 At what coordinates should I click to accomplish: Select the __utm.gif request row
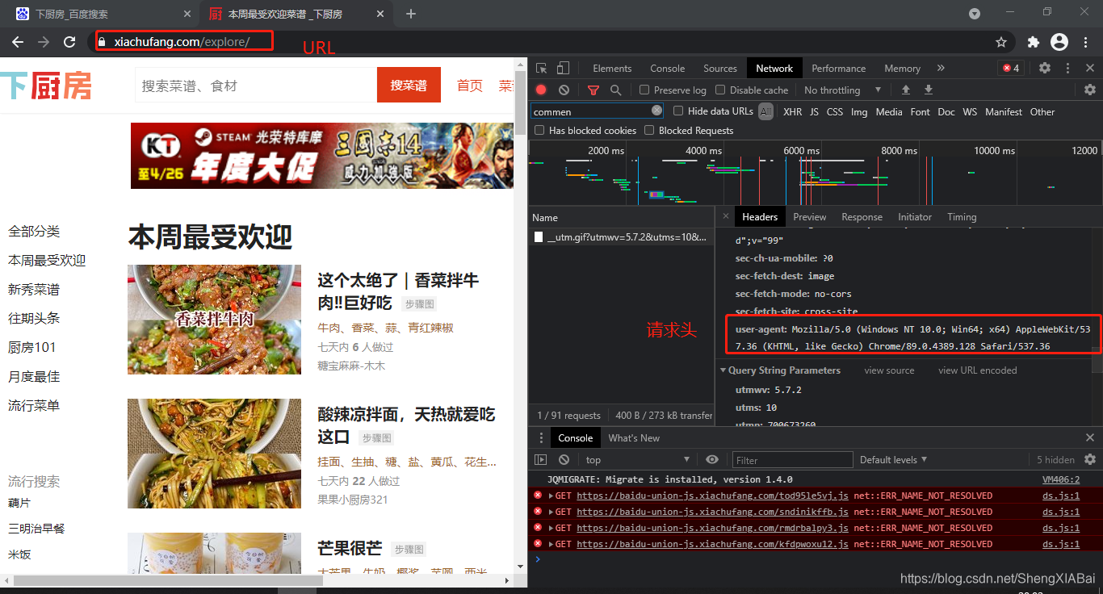point(621,237)
